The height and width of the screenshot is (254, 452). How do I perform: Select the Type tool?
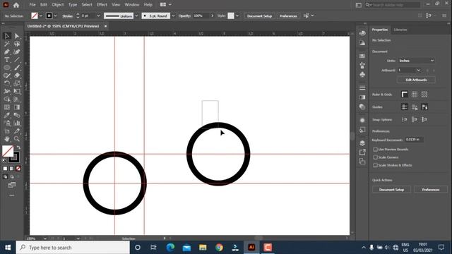(x=7, y=60)
